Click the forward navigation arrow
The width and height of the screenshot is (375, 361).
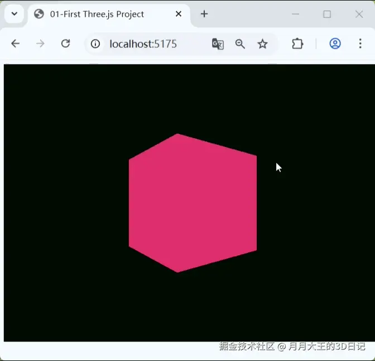[40, 44]
